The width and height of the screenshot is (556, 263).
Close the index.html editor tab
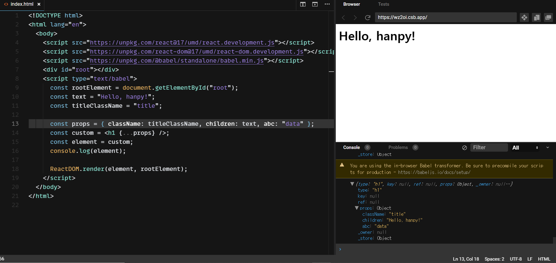(39, 4)
